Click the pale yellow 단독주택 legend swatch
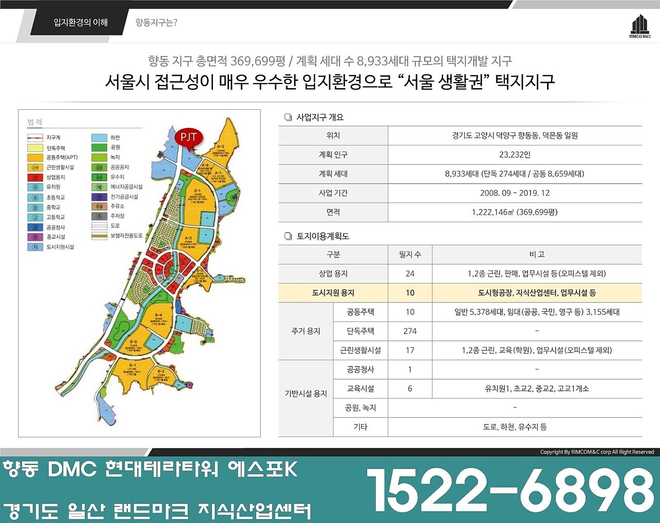 [x=35, y=148]
